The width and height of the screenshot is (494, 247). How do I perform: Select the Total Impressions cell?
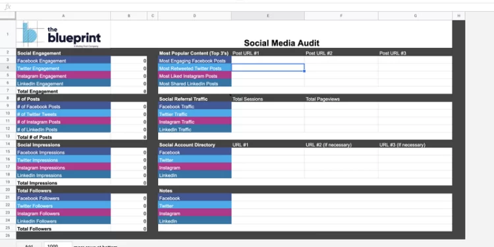pyautogui.click(x=63, y=182)
